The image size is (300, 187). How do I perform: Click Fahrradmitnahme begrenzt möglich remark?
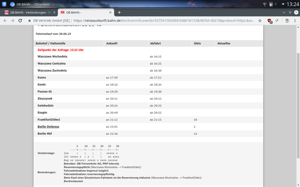click(x=86, y=171)
